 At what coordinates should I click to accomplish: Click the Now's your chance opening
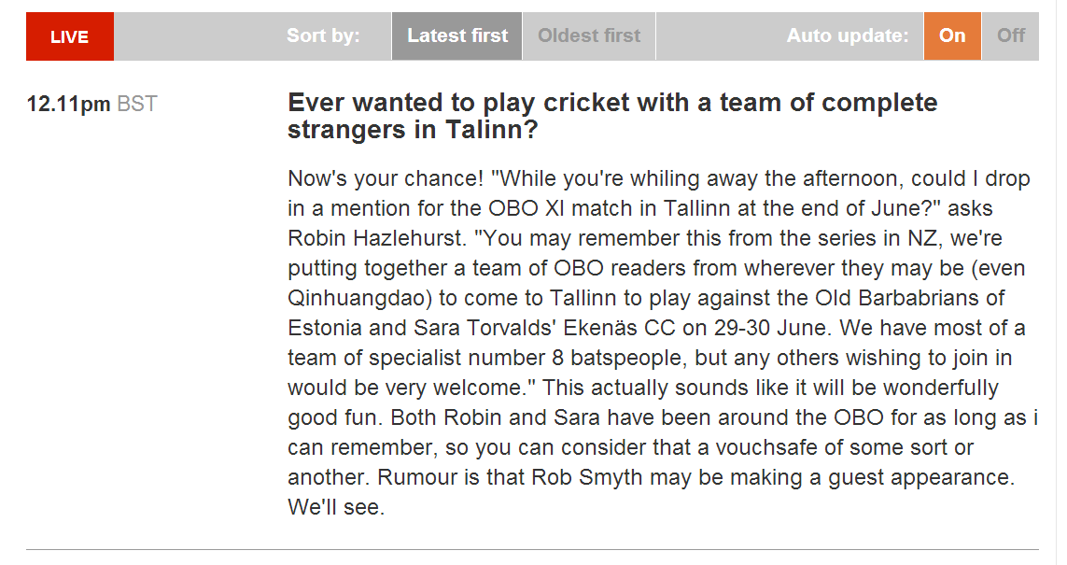pyautogui.click(x=386, y=178)
